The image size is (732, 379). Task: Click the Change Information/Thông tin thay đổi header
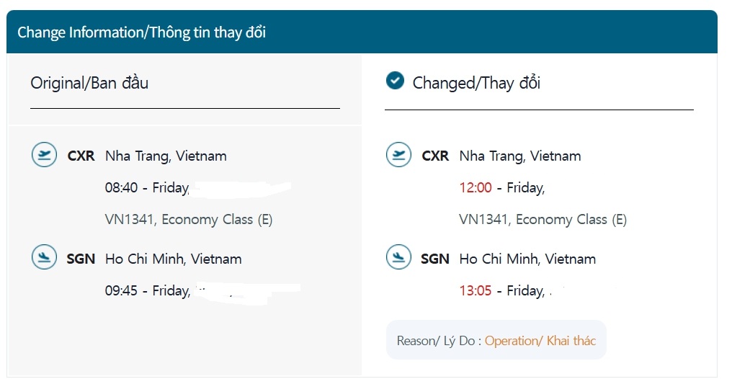click(x=141, y=32)
